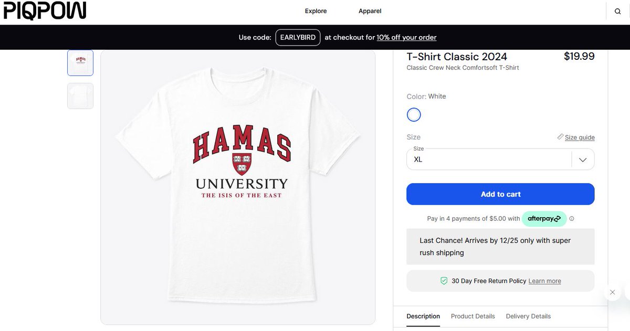Viewport: 630px width, 331px height.
Task: Copy the EARLYBIRD promo code
Action: point(298,37)
